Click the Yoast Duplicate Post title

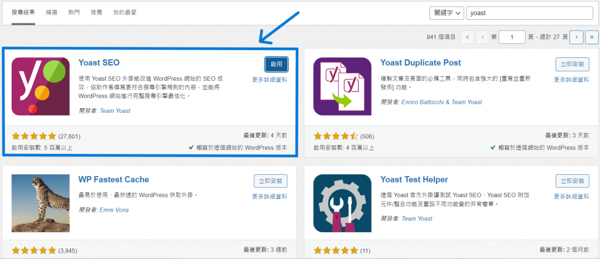[x=421, y=63]
